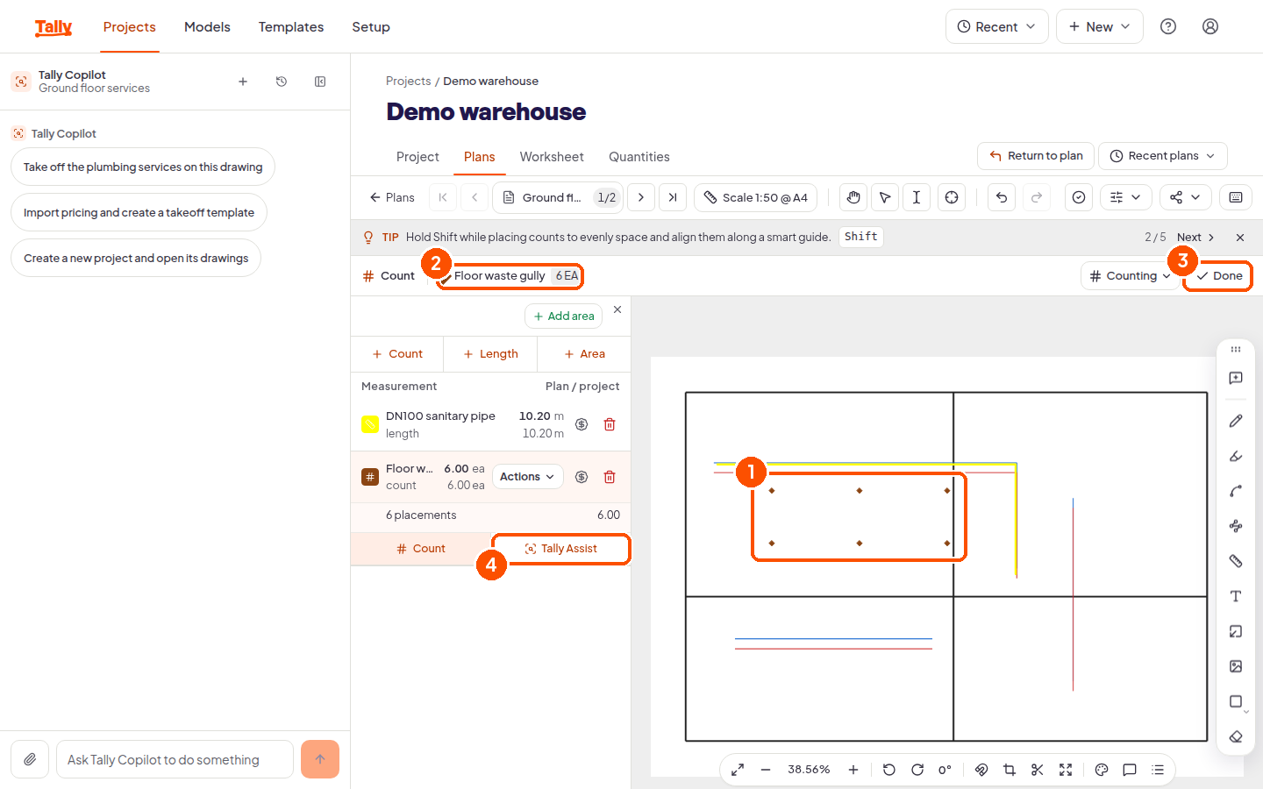Open the Templates tab
The width and height of the screenshot is (1263, 789).
tap(291, 27)
